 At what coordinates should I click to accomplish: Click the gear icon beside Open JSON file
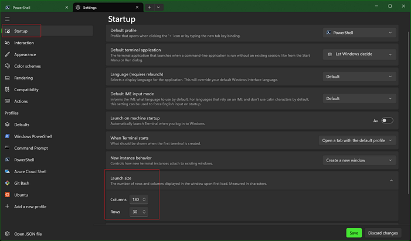[x=8, y=233]
